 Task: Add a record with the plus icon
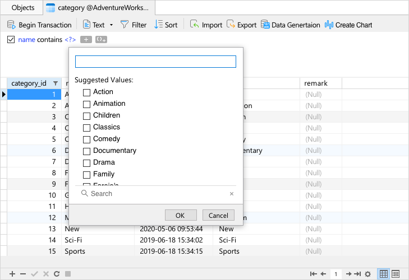tap(12, 274)
